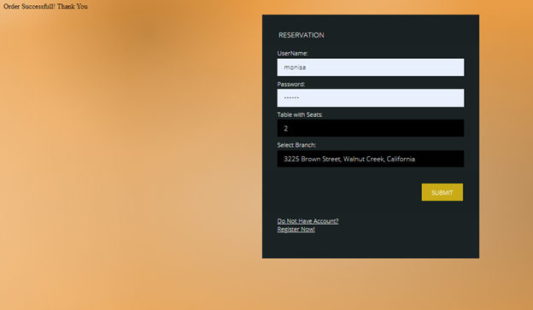Open the Register Now! link
This screenshot has height=310, width=533.
(296, 229)
